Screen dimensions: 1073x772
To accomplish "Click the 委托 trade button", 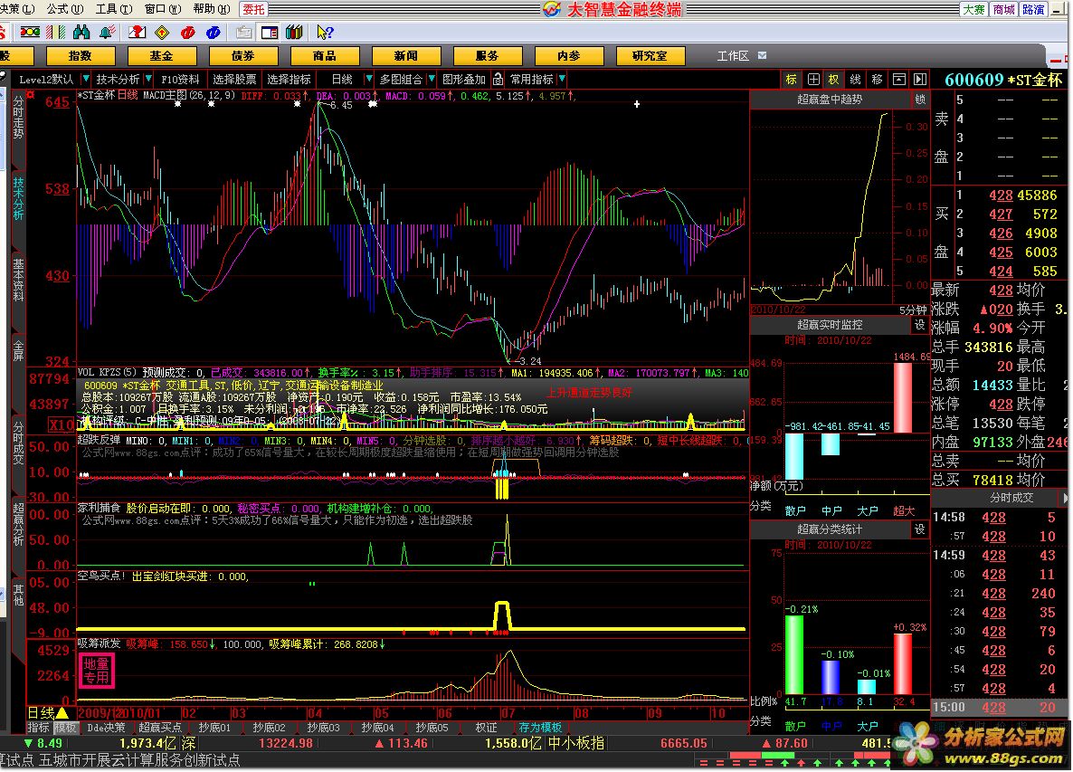I will click(253, 10).
